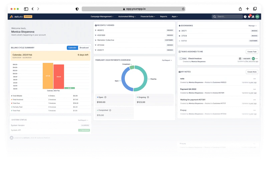
Task: Click star icon next to bookmark 36571
Action: coord(180,31)
